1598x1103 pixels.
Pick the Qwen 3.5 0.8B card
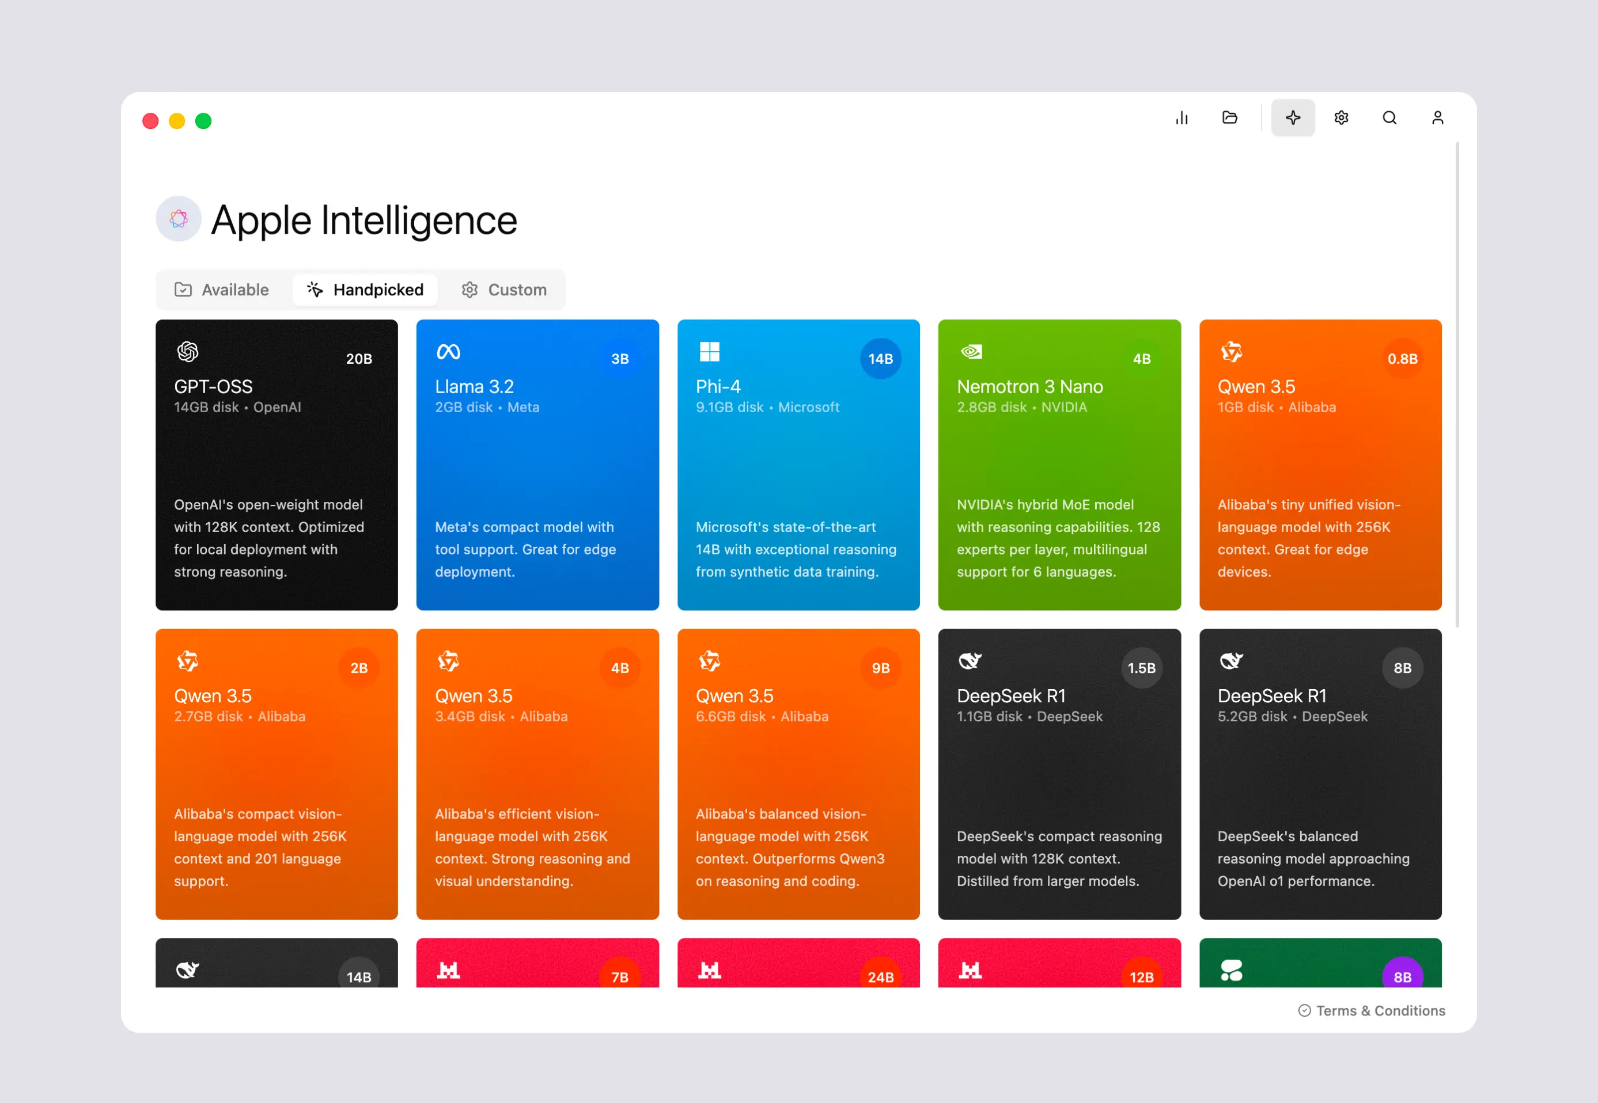coord(1319,465)
